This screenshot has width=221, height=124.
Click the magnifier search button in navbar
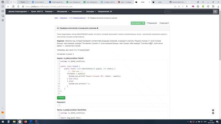[215, 11]
